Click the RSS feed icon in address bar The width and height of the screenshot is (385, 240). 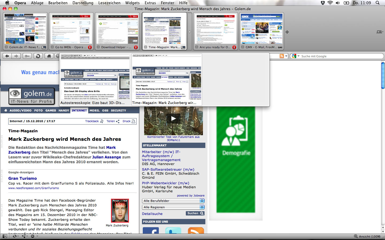click(x=282, y=56)
